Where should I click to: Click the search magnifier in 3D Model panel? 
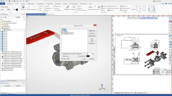click(x=17, y=17)
